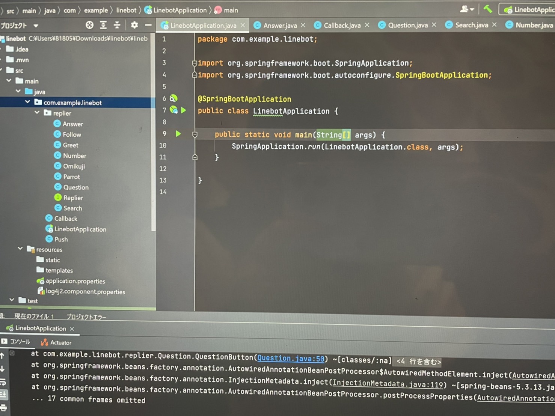555x416 pixels.
Task: Run main method from line 9 gutter arrow
Action: point(178,134)
